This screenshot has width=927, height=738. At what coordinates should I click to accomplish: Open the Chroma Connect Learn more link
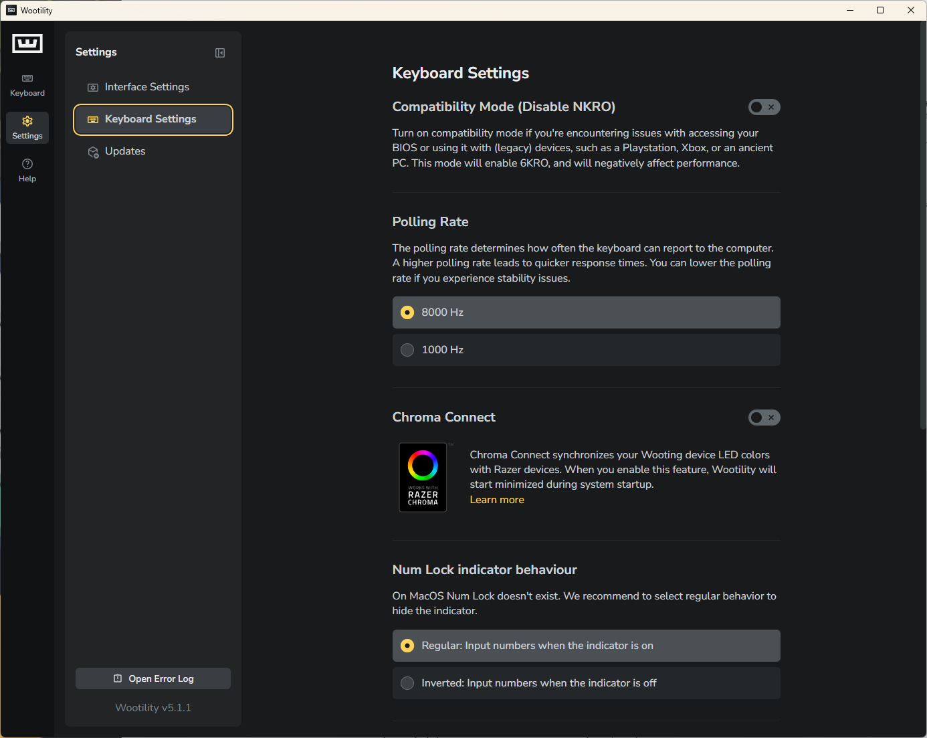497,500
